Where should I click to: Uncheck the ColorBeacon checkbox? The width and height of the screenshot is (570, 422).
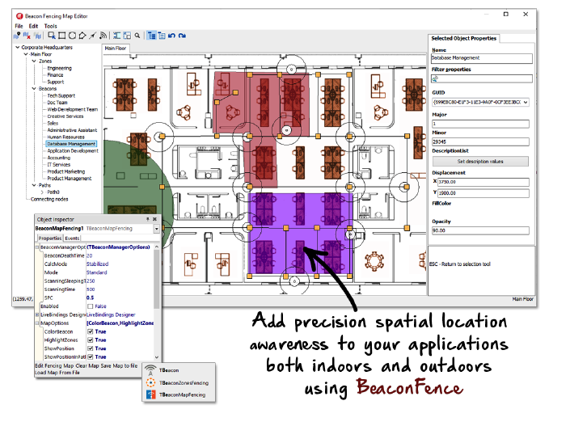91,331
